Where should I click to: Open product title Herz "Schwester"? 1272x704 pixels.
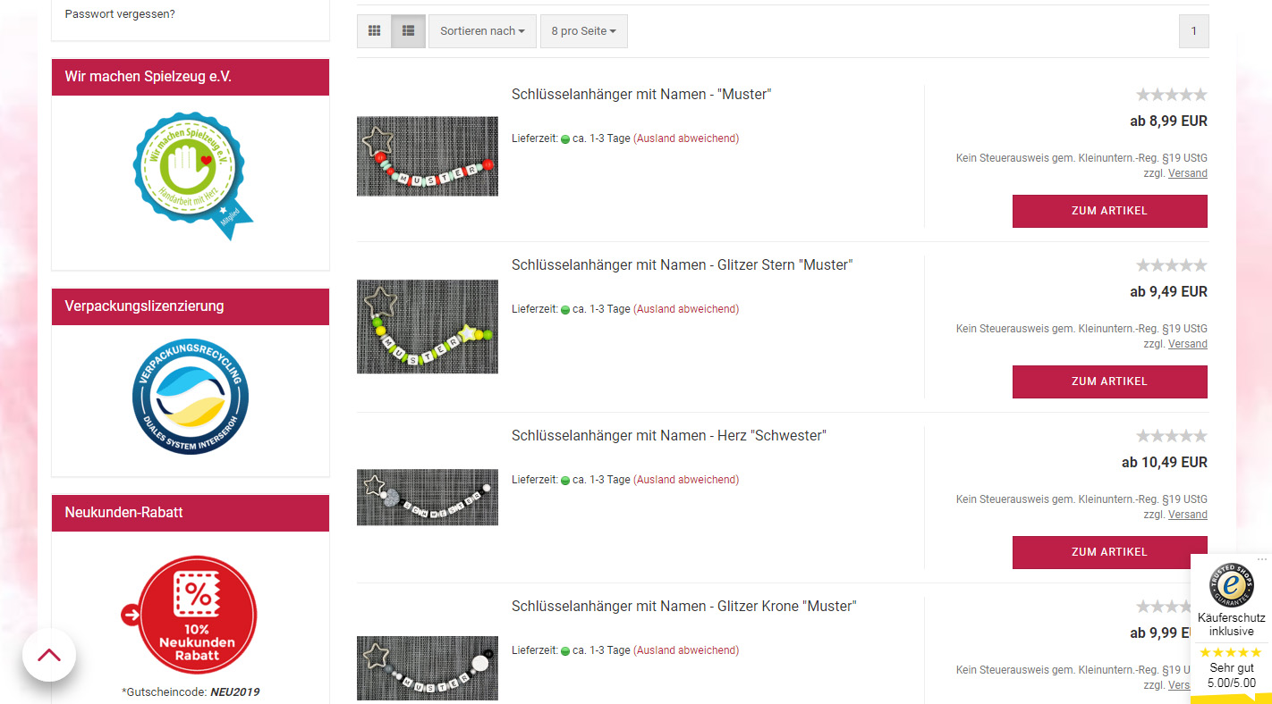click(x=669, y=435)
